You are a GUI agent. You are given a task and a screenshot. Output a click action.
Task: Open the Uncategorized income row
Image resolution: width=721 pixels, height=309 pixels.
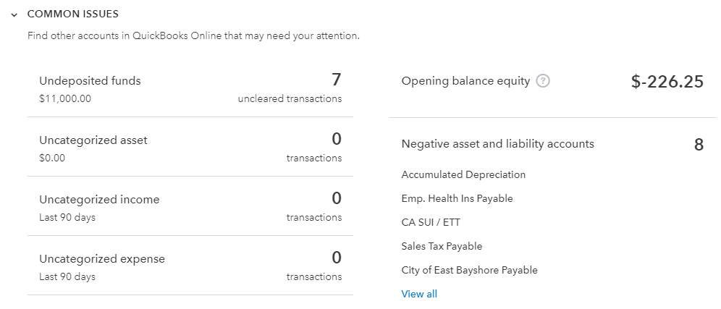coord(190,206)
